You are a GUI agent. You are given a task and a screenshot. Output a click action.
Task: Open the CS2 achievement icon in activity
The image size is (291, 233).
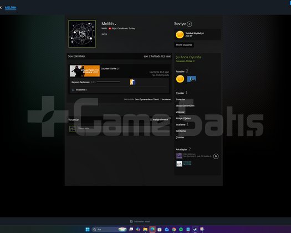tap(132, 82)
